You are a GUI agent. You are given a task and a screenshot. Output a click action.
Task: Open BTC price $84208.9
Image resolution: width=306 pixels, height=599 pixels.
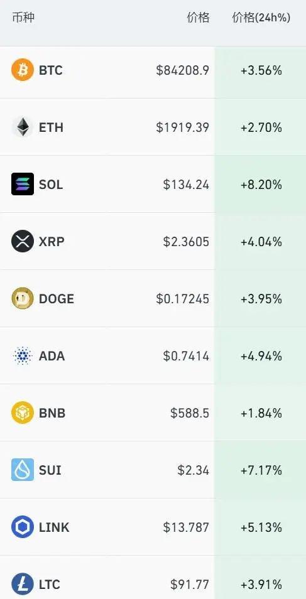coord(182,70)
